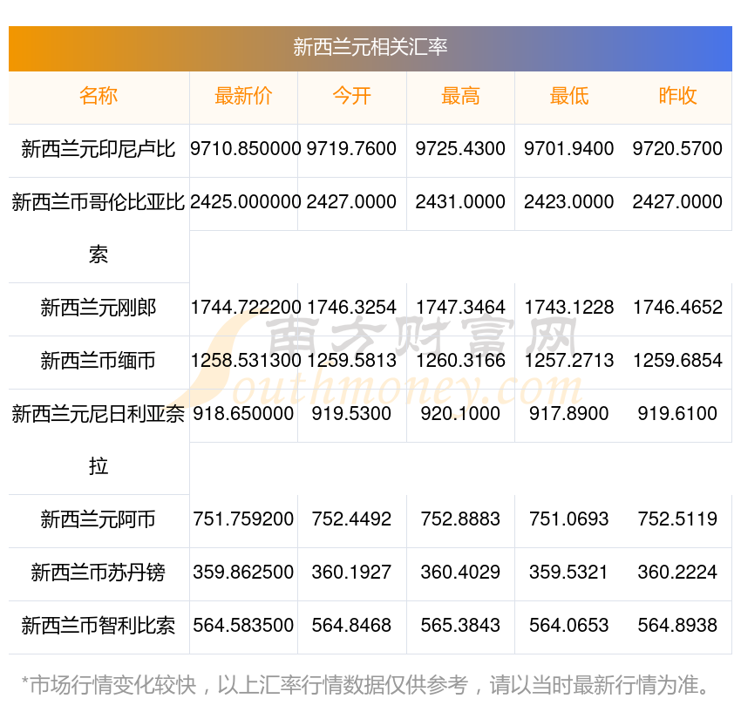Click previous close 1746.4652
The width and height of the screenshot is (741, 712).
click(x=677, y=308)
